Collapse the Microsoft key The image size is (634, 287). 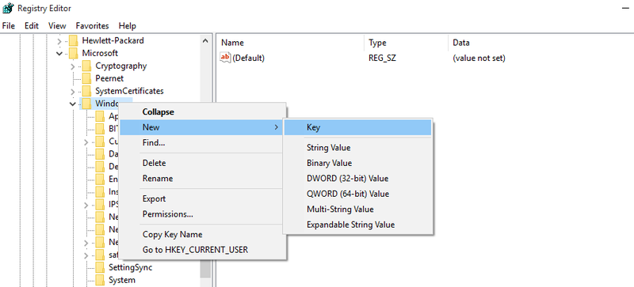point(59,53)
